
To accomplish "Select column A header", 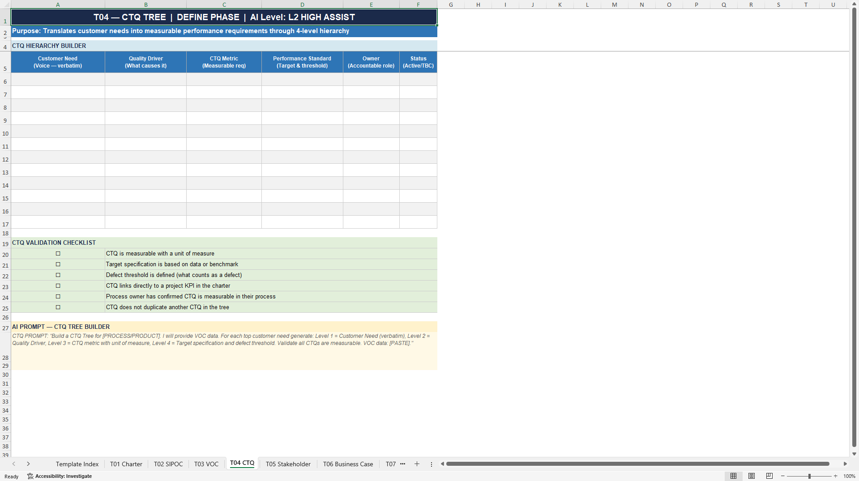I will [x=58, y=4].
